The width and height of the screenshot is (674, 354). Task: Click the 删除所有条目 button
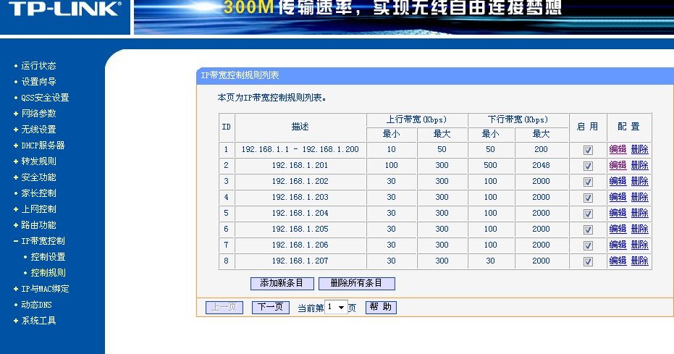coord(356,284)
